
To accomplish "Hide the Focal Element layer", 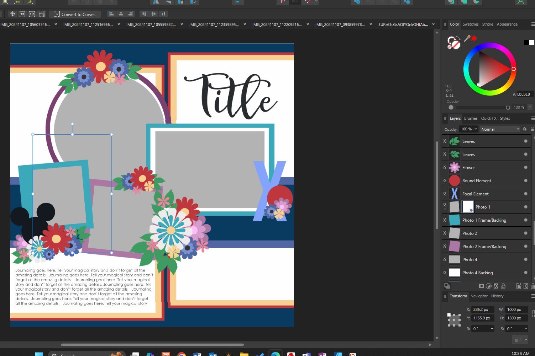I will (525, 194).
